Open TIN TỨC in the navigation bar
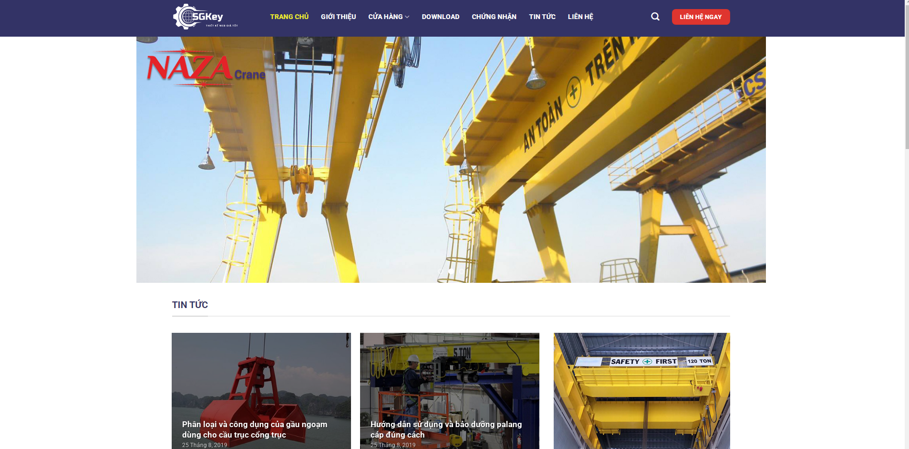This screenshot has height=449, width=909. (542, 17)
